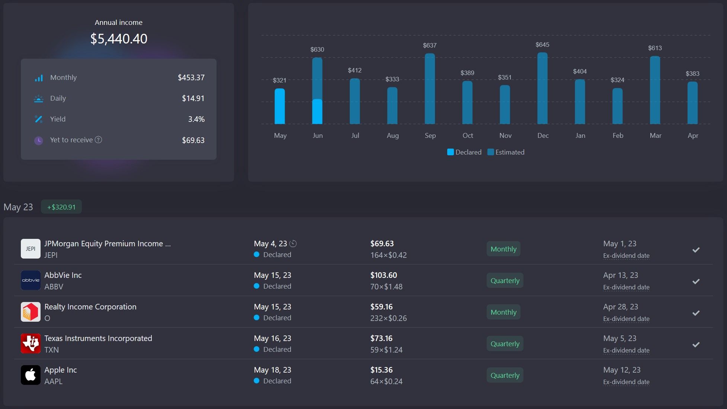
Task: Toggle the Declared legend swatch
Action: (x=450, y=152)
